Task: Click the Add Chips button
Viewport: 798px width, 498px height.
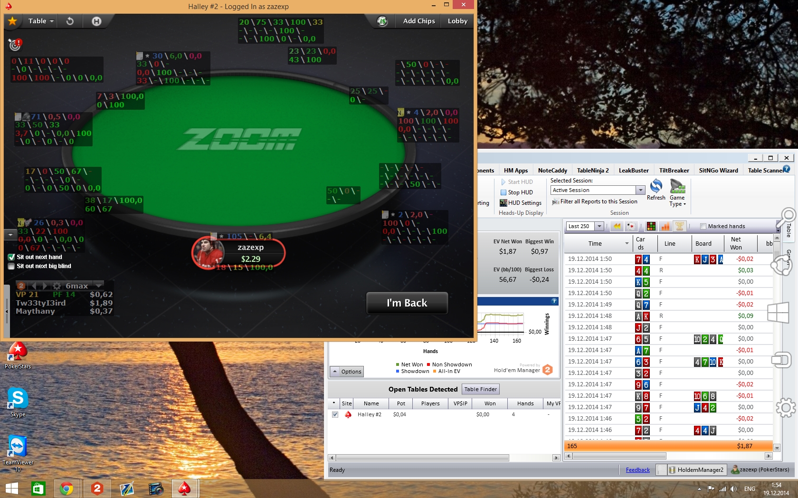Action: [x=419, y=21]
